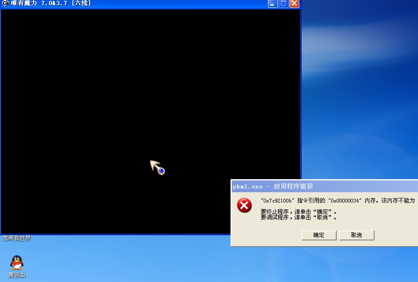The image size is (418, 282).
Task: Minimize the 唯有魔力 game window
Action: coord(272,3)
